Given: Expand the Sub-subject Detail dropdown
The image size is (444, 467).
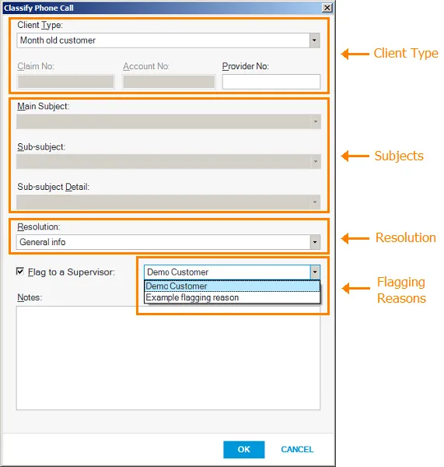Looking at the screenshot, I should pyautogui.click(x=315, y=202).
